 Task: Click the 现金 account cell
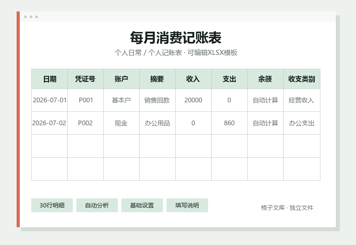pyautogui.click(x=121, y=123)
